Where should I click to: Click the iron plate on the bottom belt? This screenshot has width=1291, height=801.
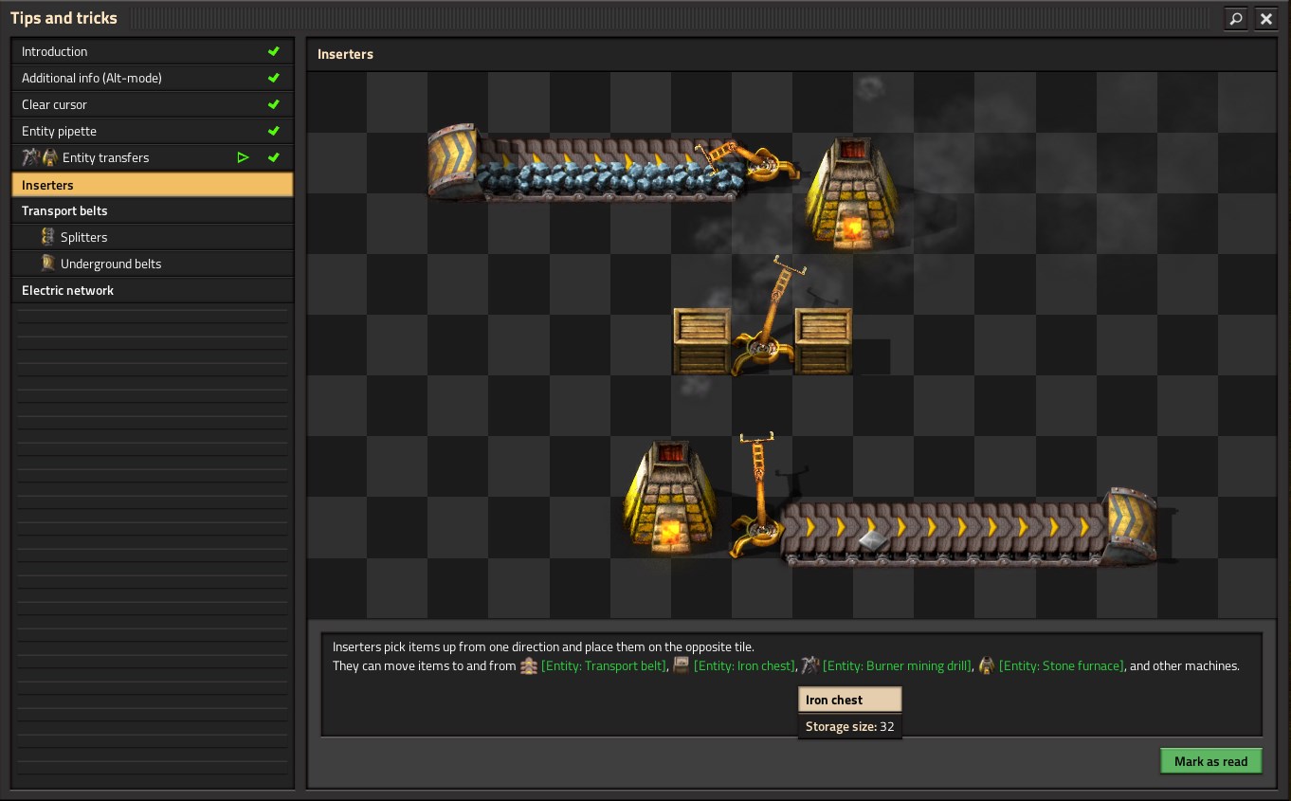pos(872,539)
